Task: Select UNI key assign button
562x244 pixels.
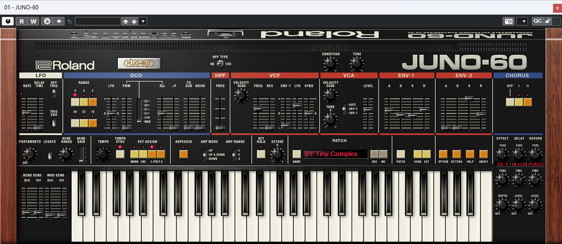Action: [x=143, y=154]
